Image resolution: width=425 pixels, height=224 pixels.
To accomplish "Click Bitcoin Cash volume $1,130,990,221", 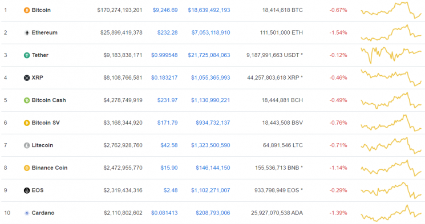I will tap(211, 100).
